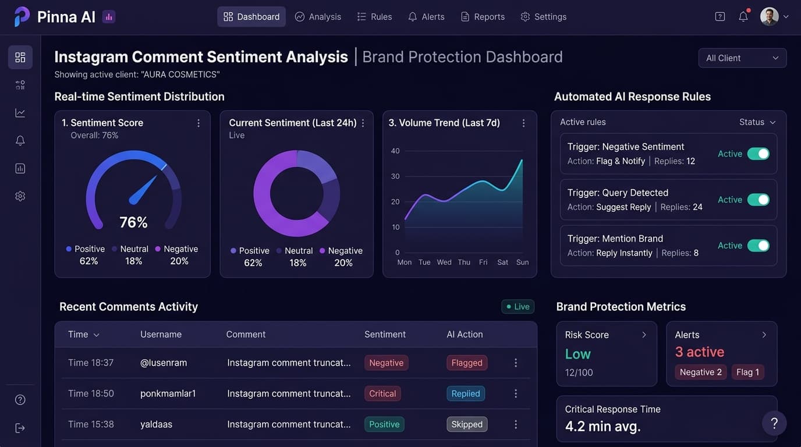The height and width of the screenshot is (447, 801).
Task: Click the Negative 2 alert tag
Action: (x=700, y=372)
